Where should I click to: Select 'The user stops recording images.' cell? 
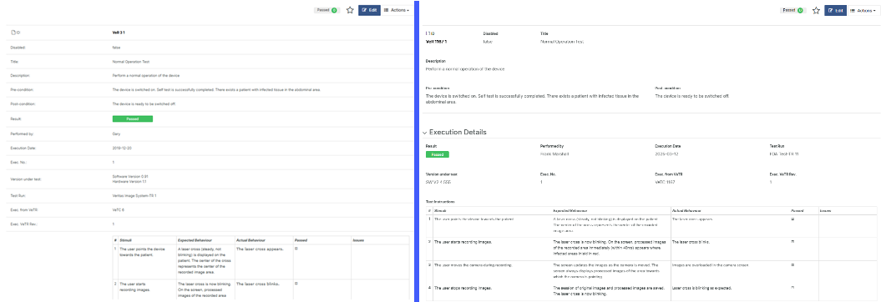463,288
